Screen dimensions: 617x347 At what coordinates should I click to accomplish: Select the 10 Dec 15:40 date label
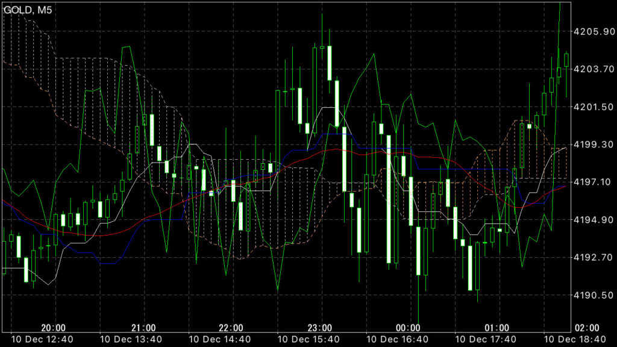[x=307, y=339]
